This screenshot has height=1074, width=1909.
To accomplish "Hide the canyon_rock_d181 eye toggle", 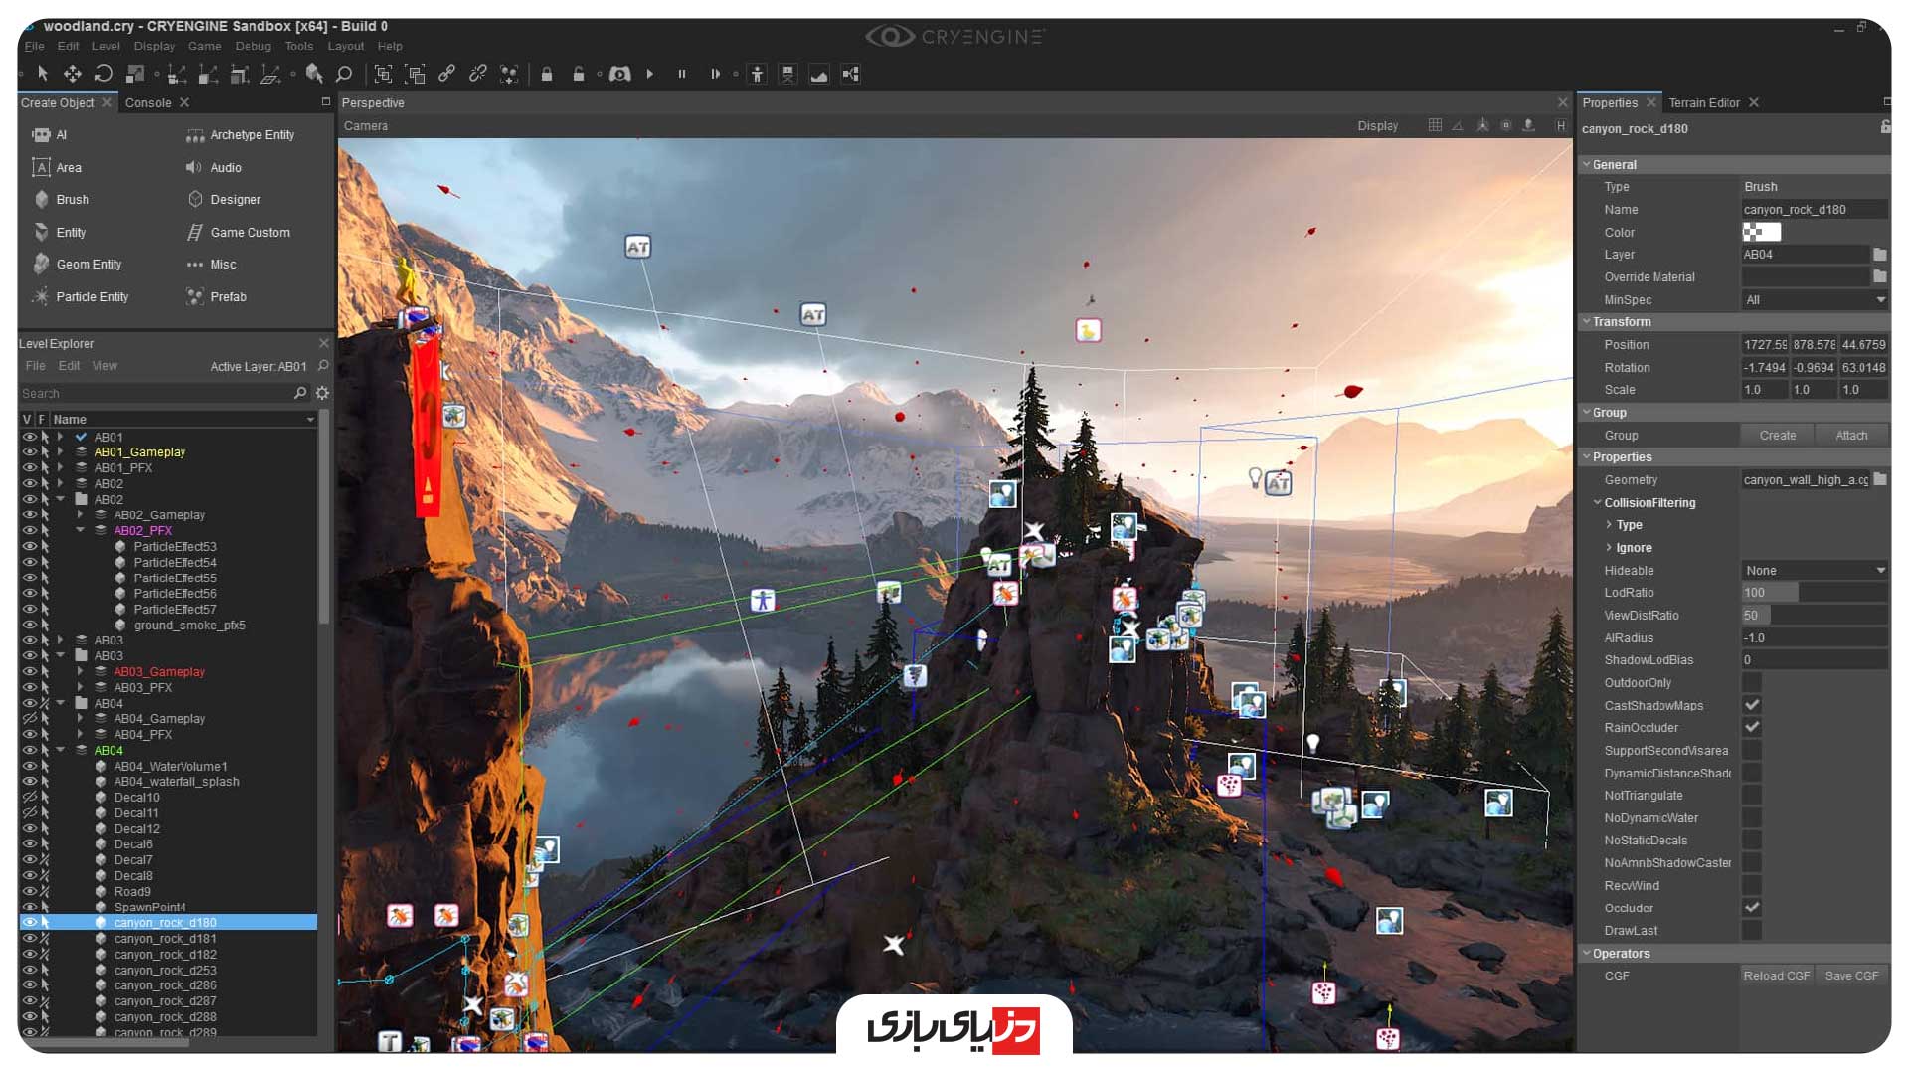I will (29, 939).
